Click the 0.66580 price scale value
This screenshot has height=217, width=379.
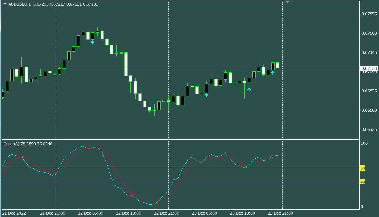[369, 110]
